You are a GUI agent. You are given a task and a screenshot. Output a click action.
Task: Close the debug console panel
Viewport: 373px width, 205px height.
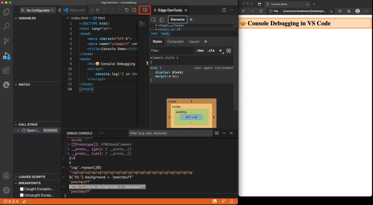231,133
